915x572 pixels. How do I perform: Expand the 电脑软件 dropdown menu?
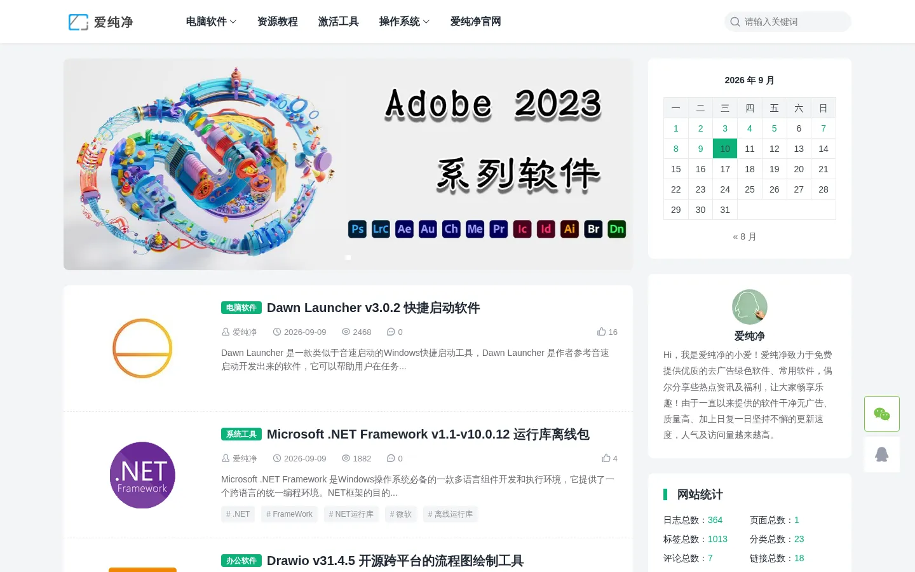[x=211, y=22]
